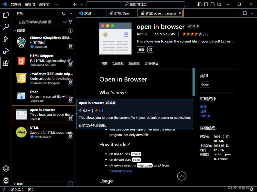This screenshot has height=192, width=257.
Task: Toggle the bottom panel visibility
Action: 206,4
